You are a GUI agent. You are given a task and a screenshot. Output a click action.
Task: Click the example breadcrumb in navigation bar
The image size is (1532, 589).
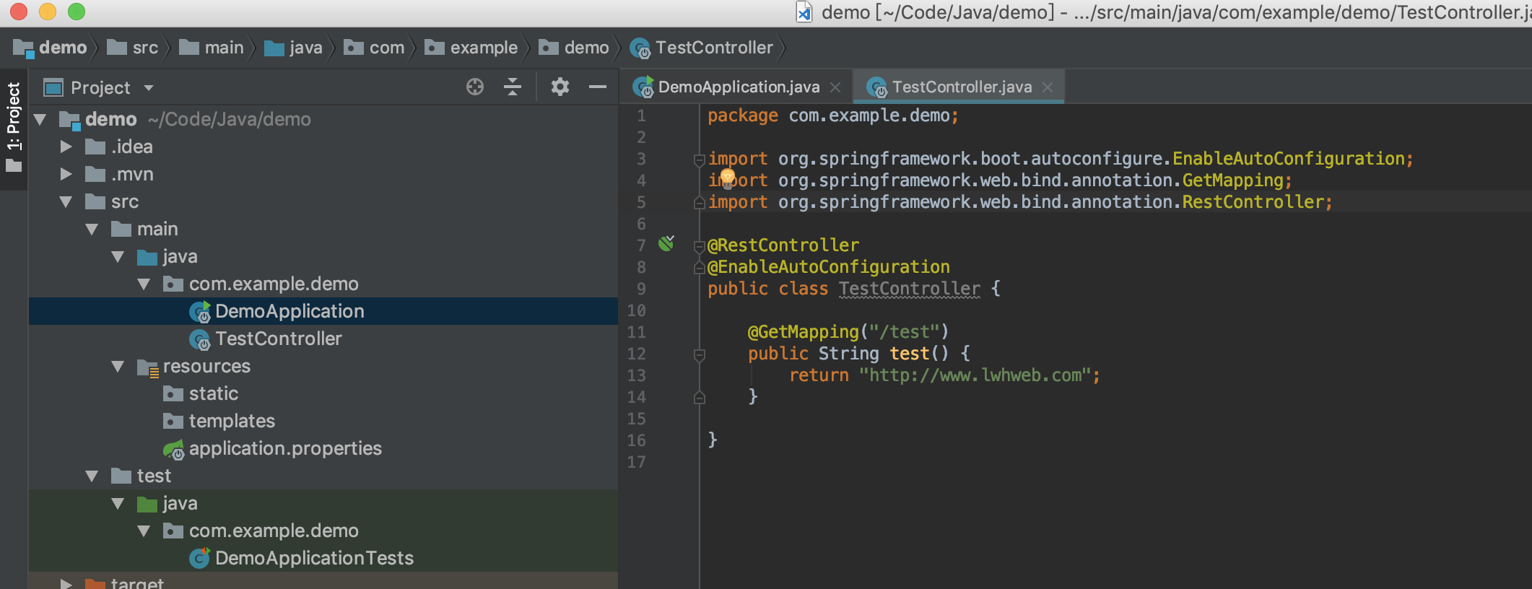tap(483, 48)
